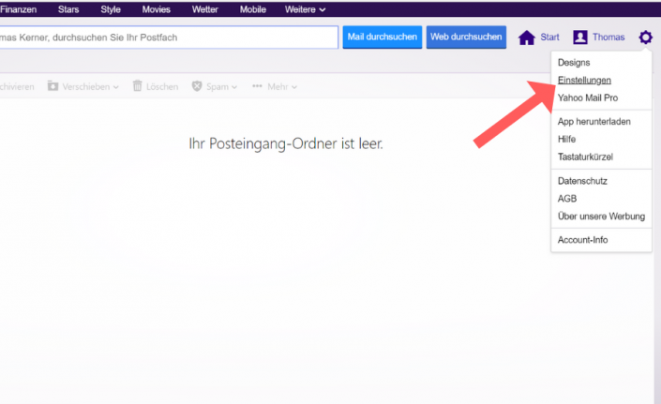
Task: Click the settings gear icon
Action: coord(645,37)
